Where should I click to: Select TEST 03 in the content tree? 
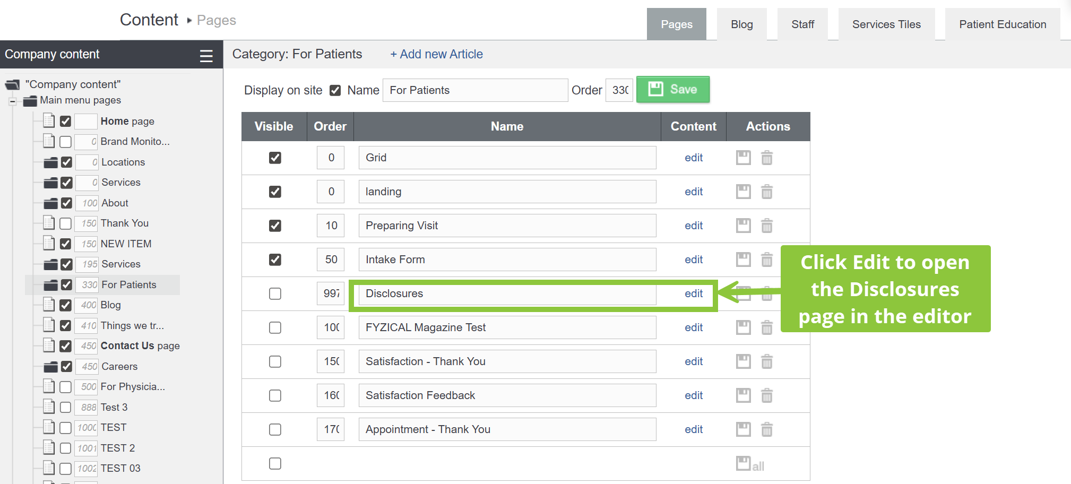point(120,469)
